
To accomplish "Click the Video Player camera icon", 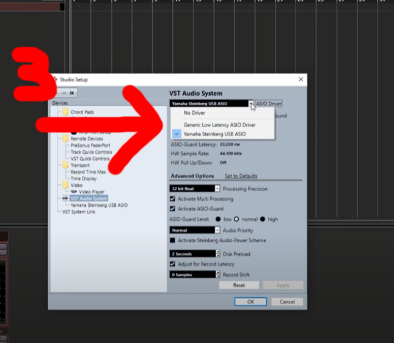I will (x=74, y=192).
